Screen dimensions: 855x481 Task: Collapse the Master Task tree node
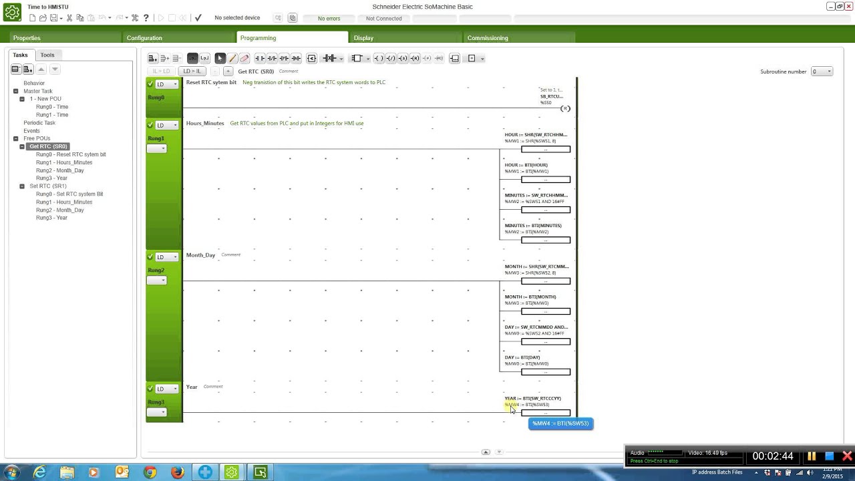(x=15, y=91)
